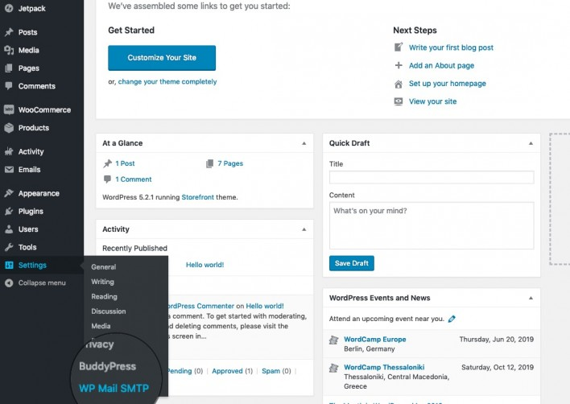Screen dimensions: 570x404
Task: Collapse the At a Glance panel
Action: click(x=304, y=143)
